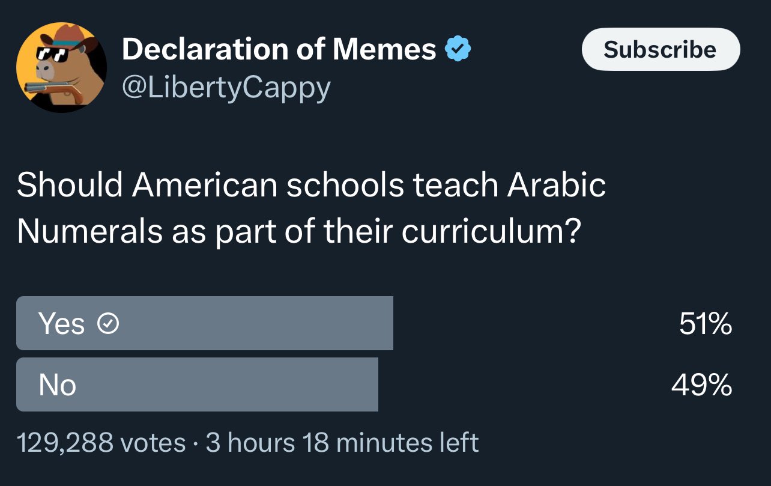This screenshot has height=486, width=771.
Task: Click the poll question starting "Should American schools"
Action: [x=311, y=208]
